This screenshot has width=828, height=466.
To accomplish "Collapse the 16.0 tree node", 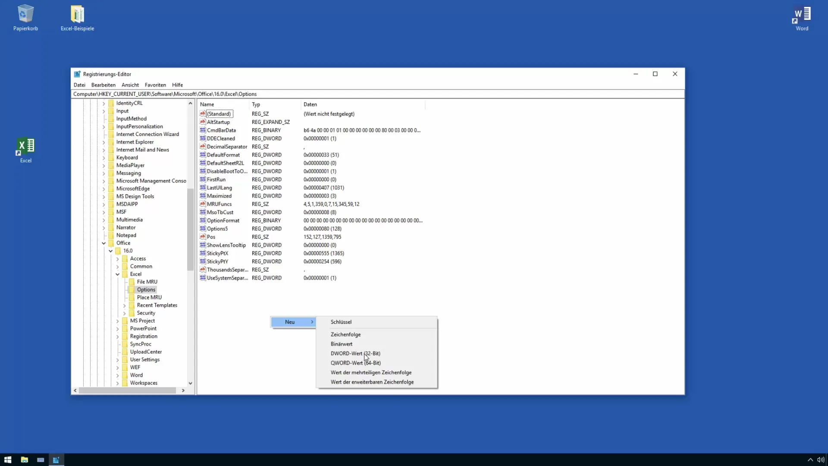I will pos(111,251).
